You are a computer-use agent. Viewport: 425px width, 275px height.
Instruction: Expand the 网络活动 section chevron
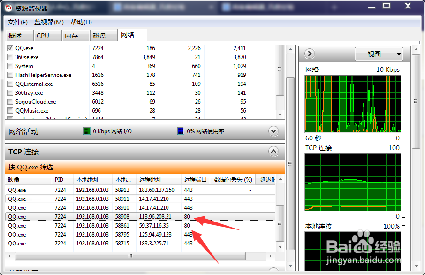[273, 131]
